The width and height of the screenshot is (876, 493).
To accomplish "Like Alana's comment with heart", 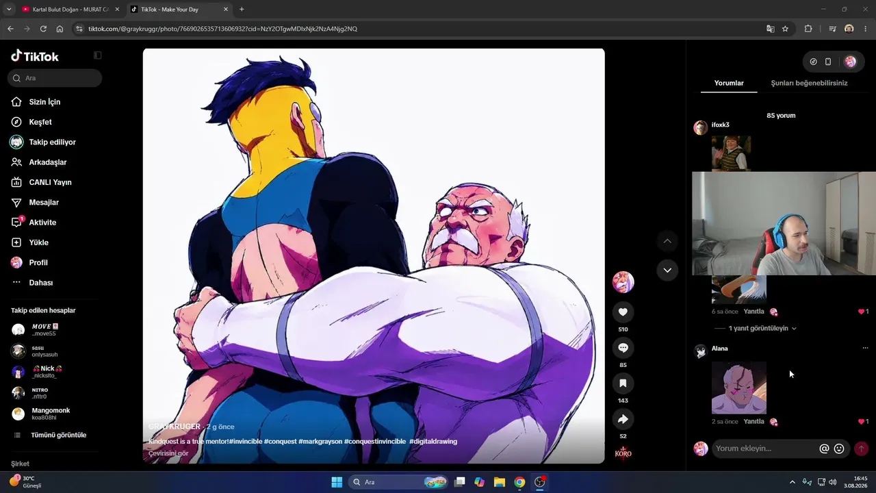I will [x=861, y=422].
